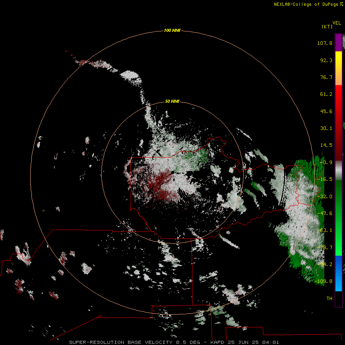Click the 50 NMI range ring label
The height and width of the screenshot is (345, 345).
click(x=172, y=101)
